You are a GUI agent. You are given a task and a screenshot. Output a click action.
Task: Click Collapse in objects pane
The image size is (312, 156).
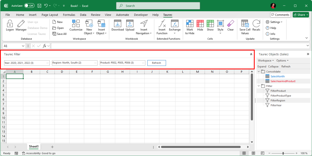273,66
